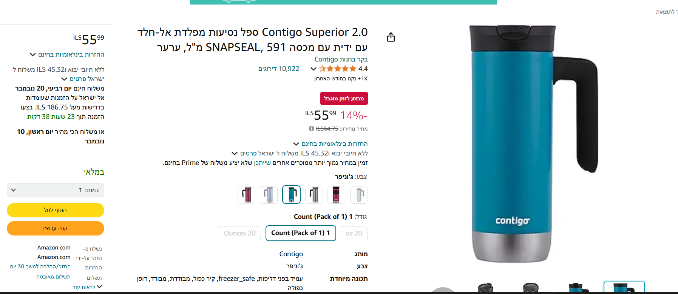Image resolution: width=678 pixels, height=294 pixels.
Task: Expand the rating breakdown chevron beside stars
Action: 313,69
